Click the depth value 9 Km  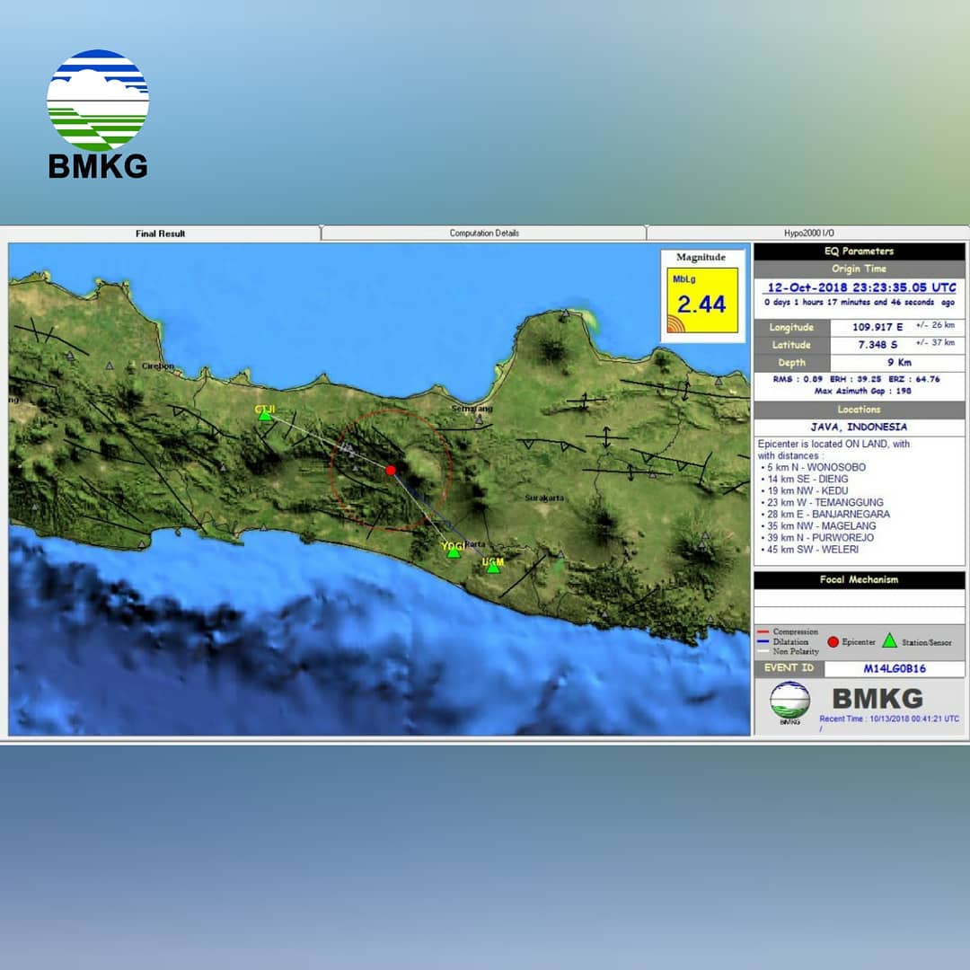899,363
